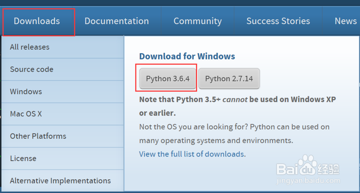Open the Downloads menu

37,21
